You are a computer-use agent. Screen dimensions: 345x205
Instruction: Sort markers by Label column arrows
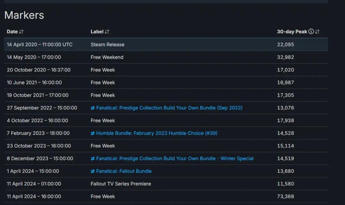coord(107,32)
